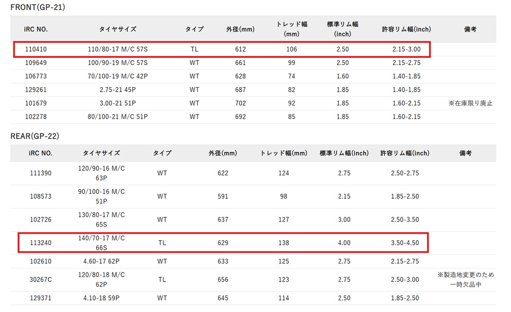Click the トレッド幅(mm) header in the REAR table

click(x=283, y=153)
